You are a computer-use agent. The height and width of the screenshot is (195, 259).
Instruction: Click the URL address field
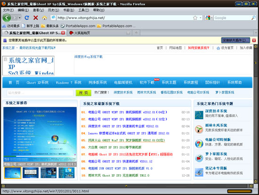point(124,18)
